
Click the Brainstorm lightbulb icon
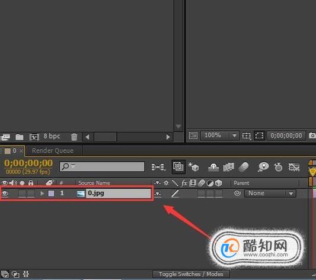click(263, 167)
